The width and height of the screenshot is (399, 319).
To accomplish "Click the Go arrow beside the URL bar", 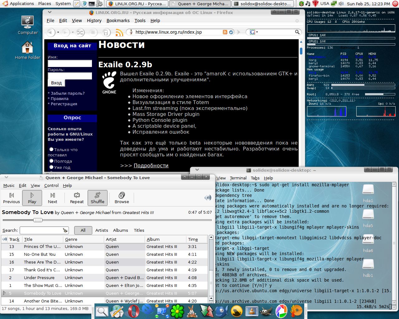I will click(239, 32).
